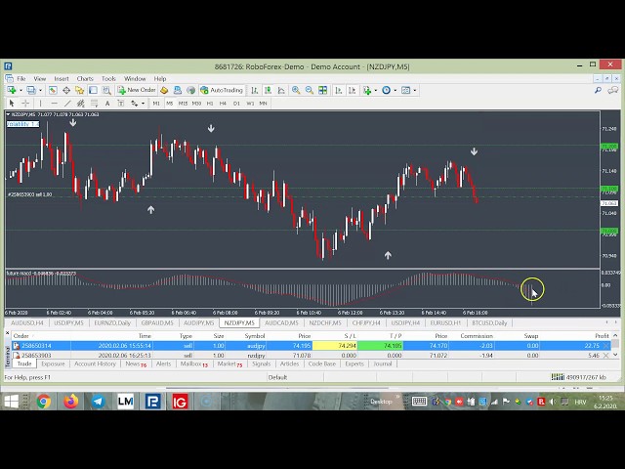Click the yellow S/L value 74.294
This screenshot has width=625, height=469.
347,345
